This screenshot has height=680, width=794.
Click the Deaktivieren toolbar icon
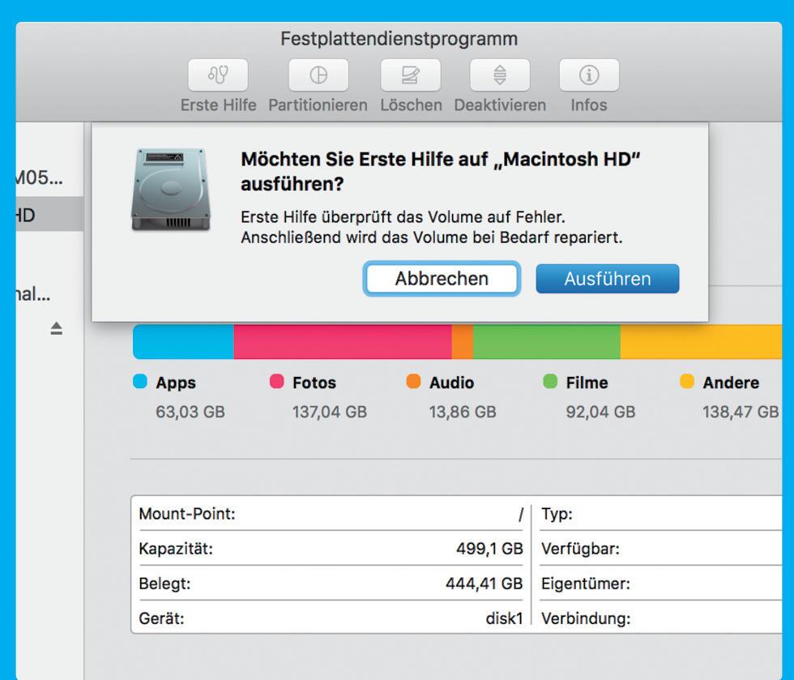coord(500,75)
